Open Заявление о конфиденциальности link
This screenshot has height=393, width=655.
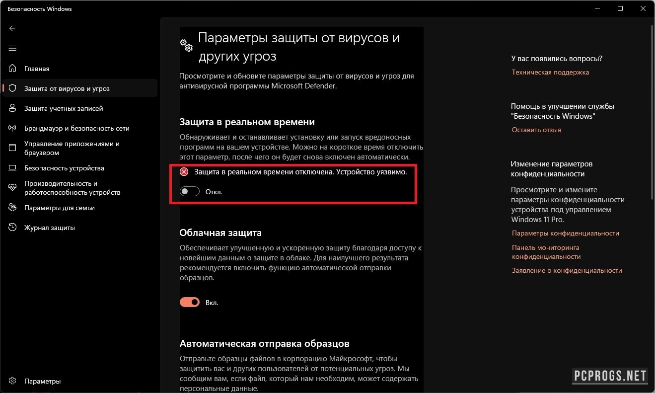567,270
